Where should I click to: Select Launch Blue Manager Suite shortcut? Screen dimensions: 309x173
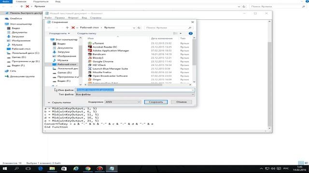point(108,69)
